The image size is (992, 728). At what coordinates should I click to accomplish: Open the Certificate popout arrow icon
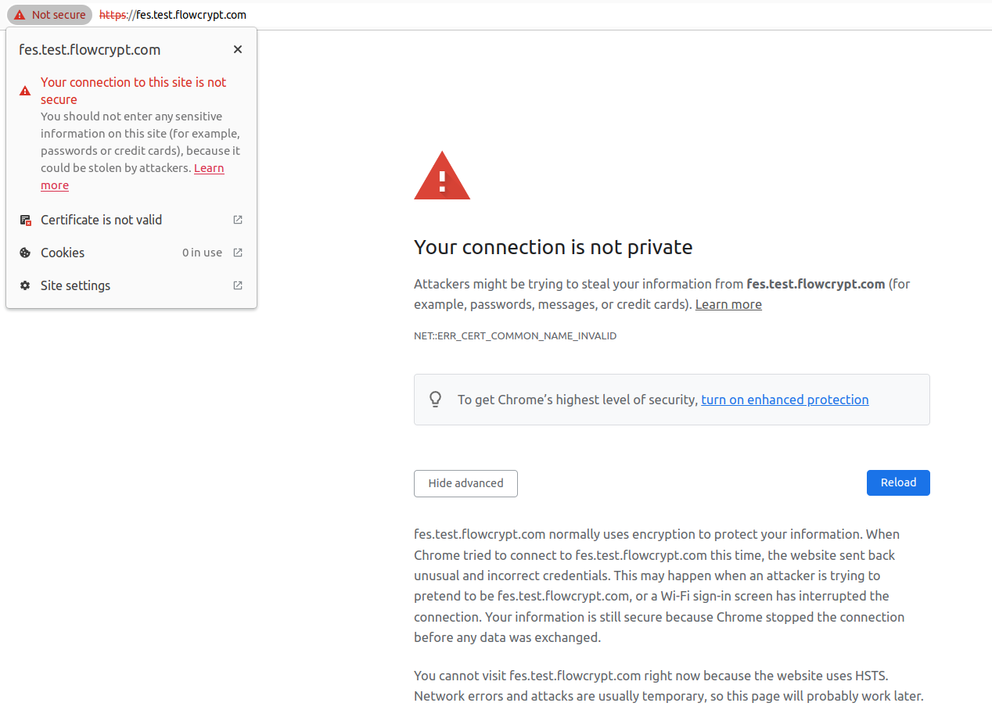237,220
